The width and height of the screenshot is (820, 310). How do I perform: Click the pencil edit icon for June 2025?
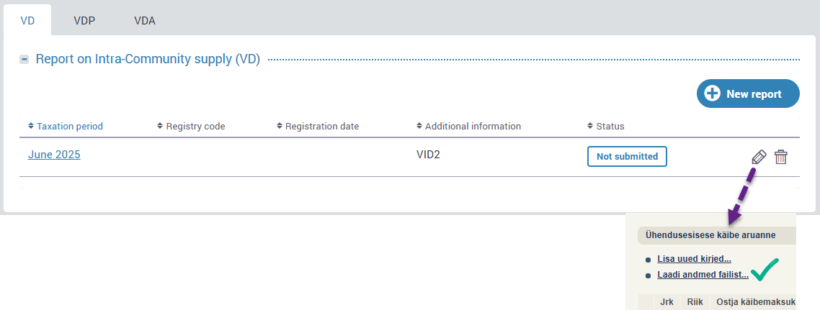pos(758,157)
